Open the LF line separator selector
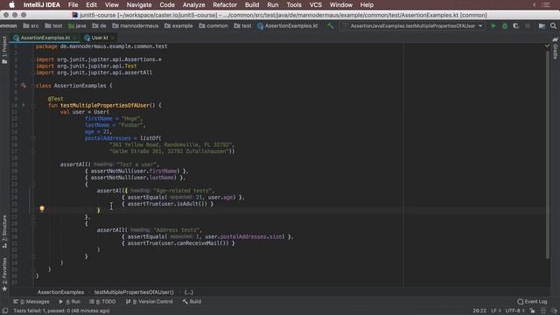 point(496,311)
